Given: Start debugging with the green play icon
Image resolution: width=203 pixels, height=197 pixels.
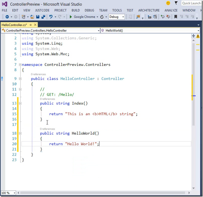Looking at the screenshot, I should 71,17.
